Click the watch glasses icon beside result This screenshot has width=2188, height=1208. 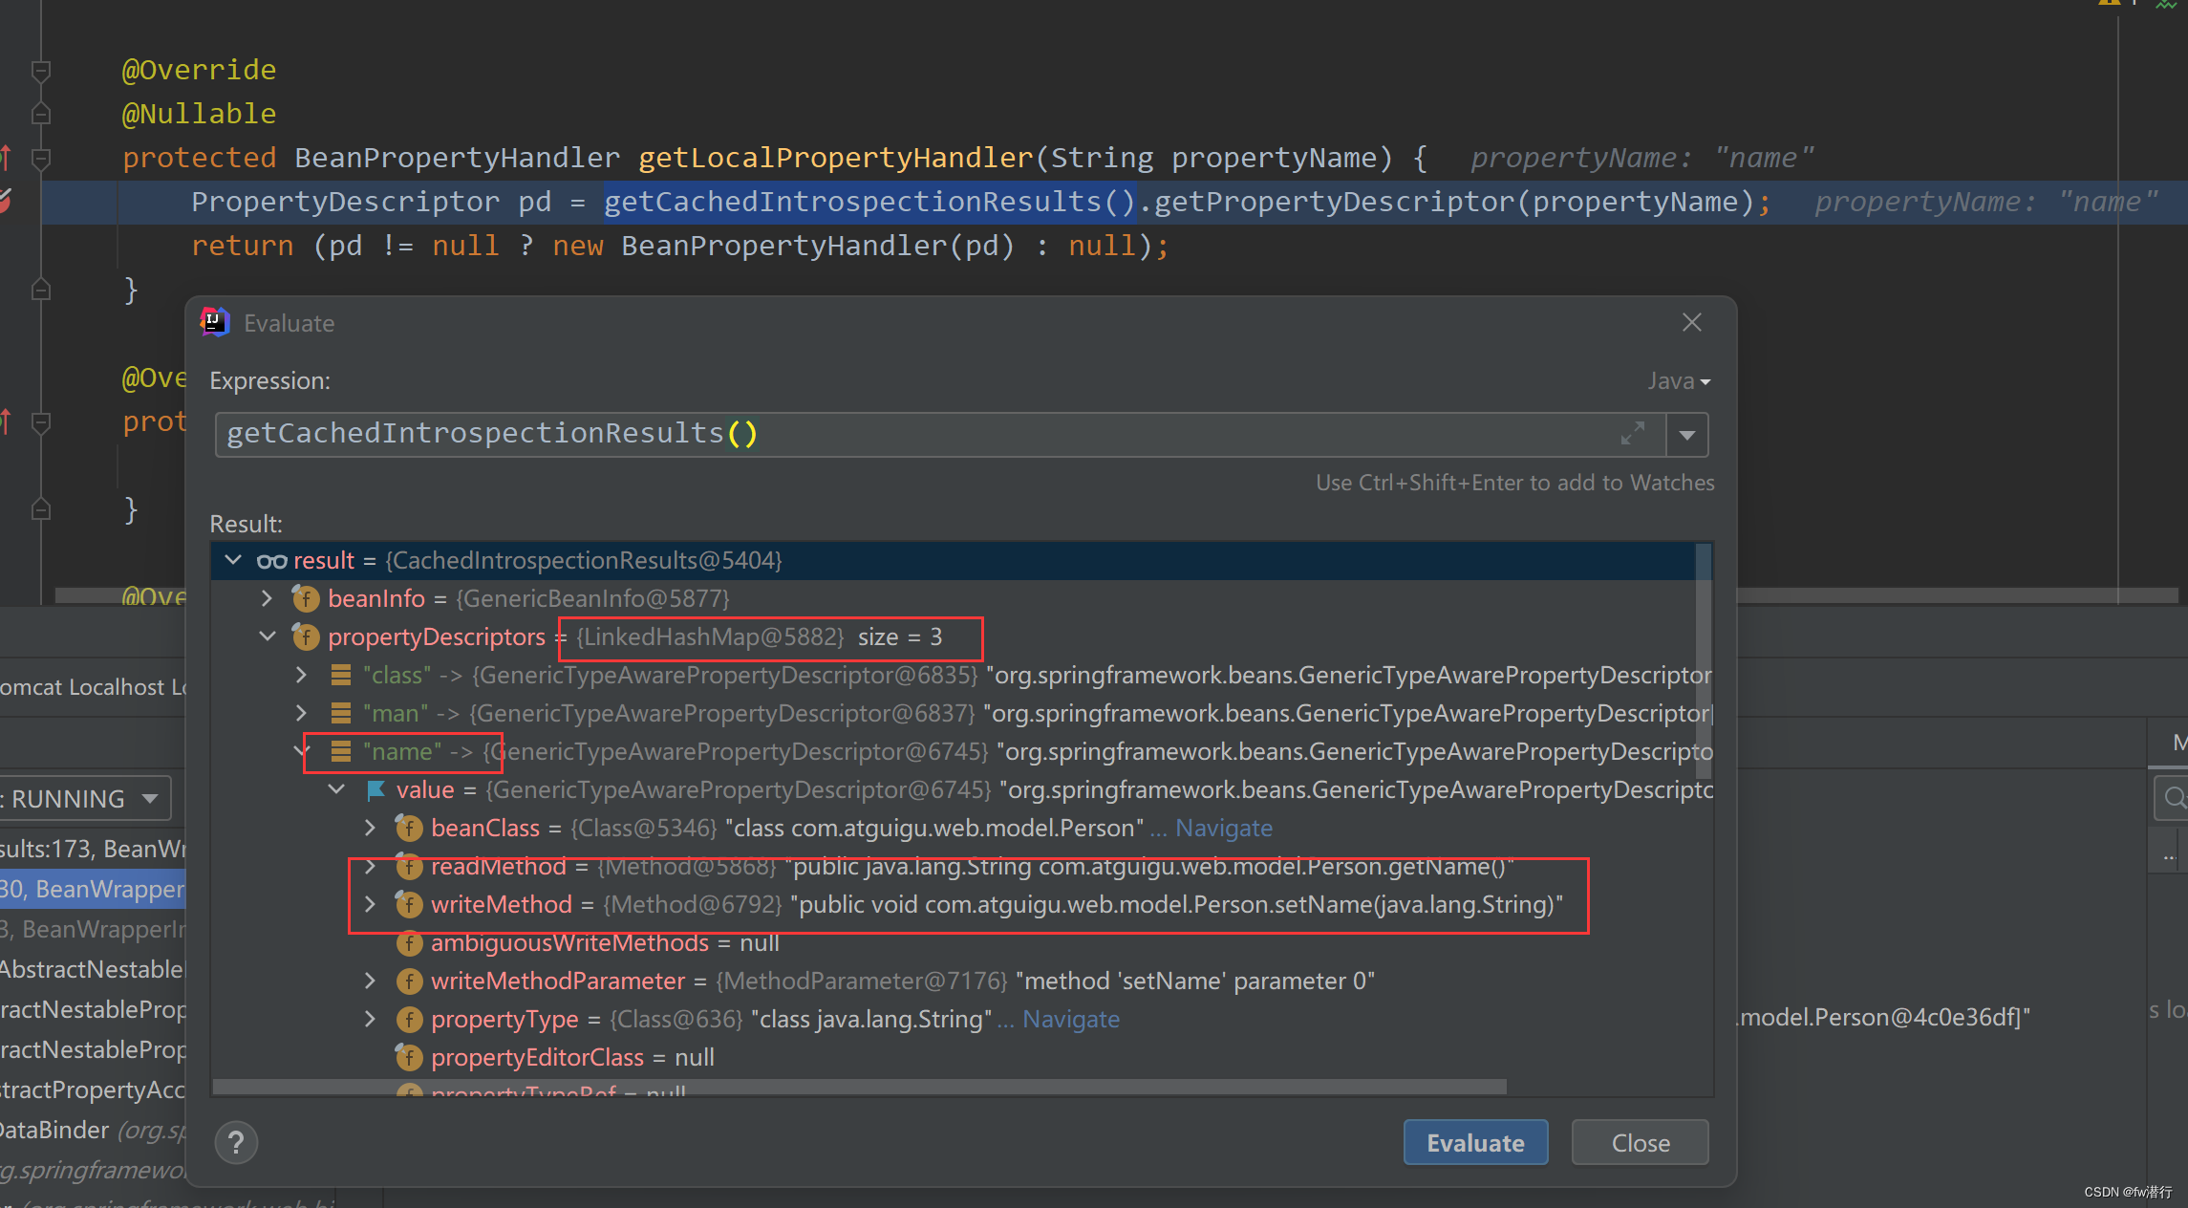[271, 561]
